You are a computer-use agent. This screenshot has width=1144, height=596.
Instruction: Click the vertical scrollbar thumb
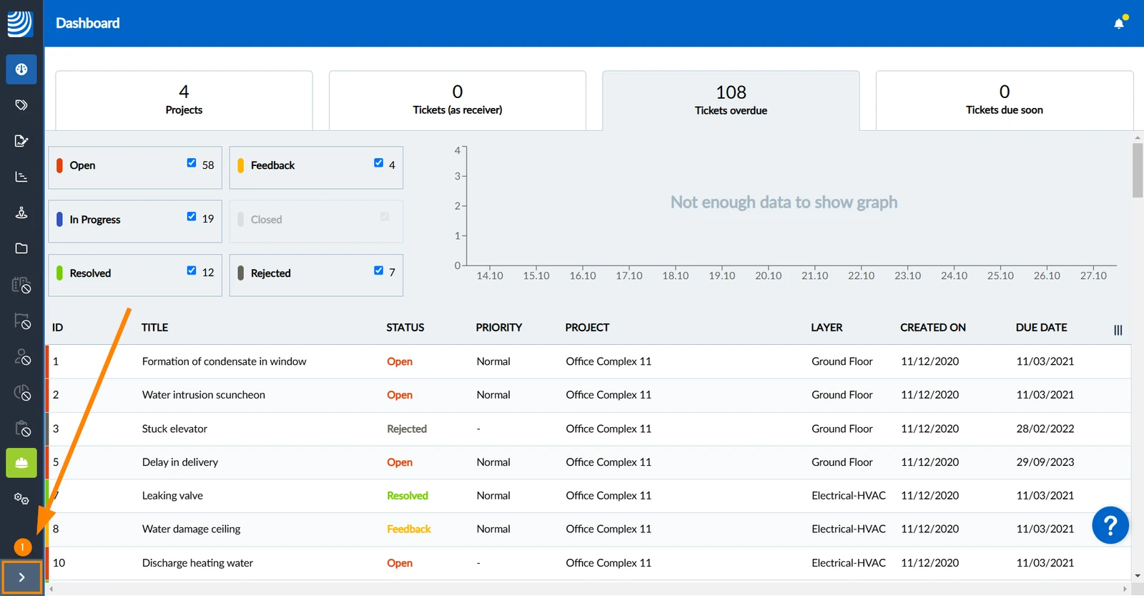pos(1138,170)
